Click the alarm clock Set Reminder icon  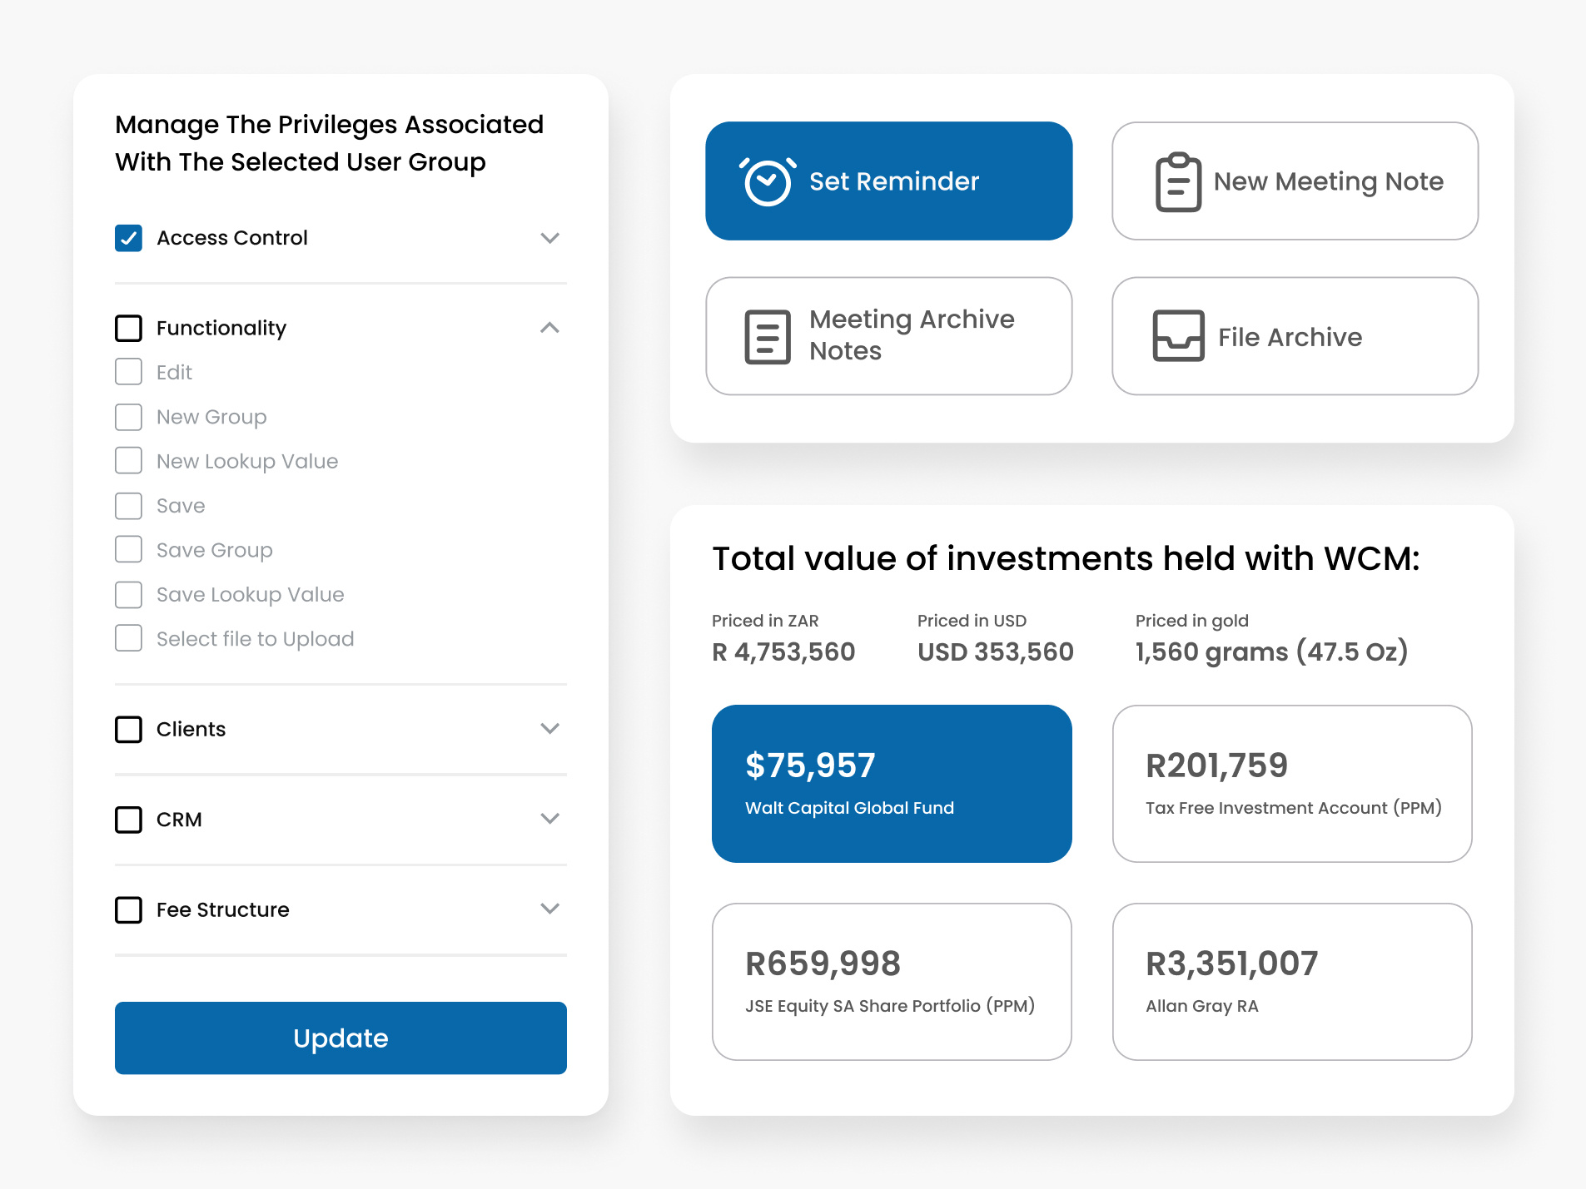tap(767, 181)
